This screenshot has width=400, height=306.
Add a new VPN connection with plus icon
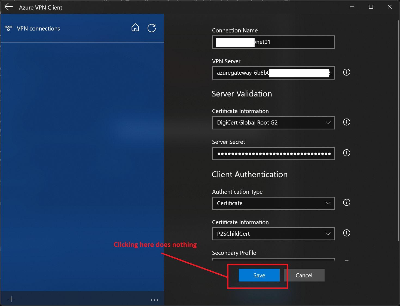click(x=11, y=299)
